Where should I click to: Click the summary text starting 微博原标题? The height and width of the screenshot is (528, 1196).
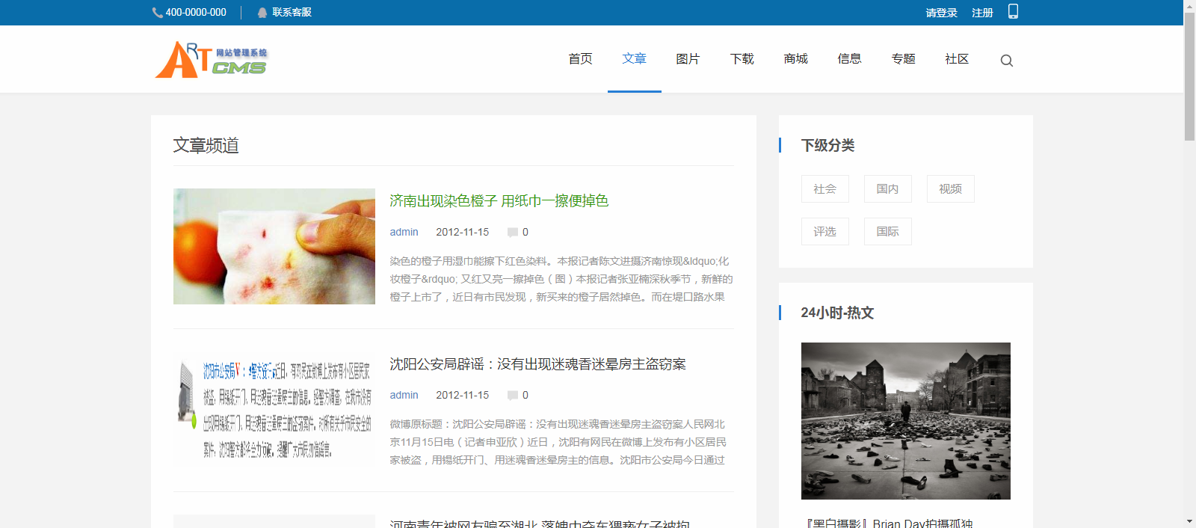[558, 442]
